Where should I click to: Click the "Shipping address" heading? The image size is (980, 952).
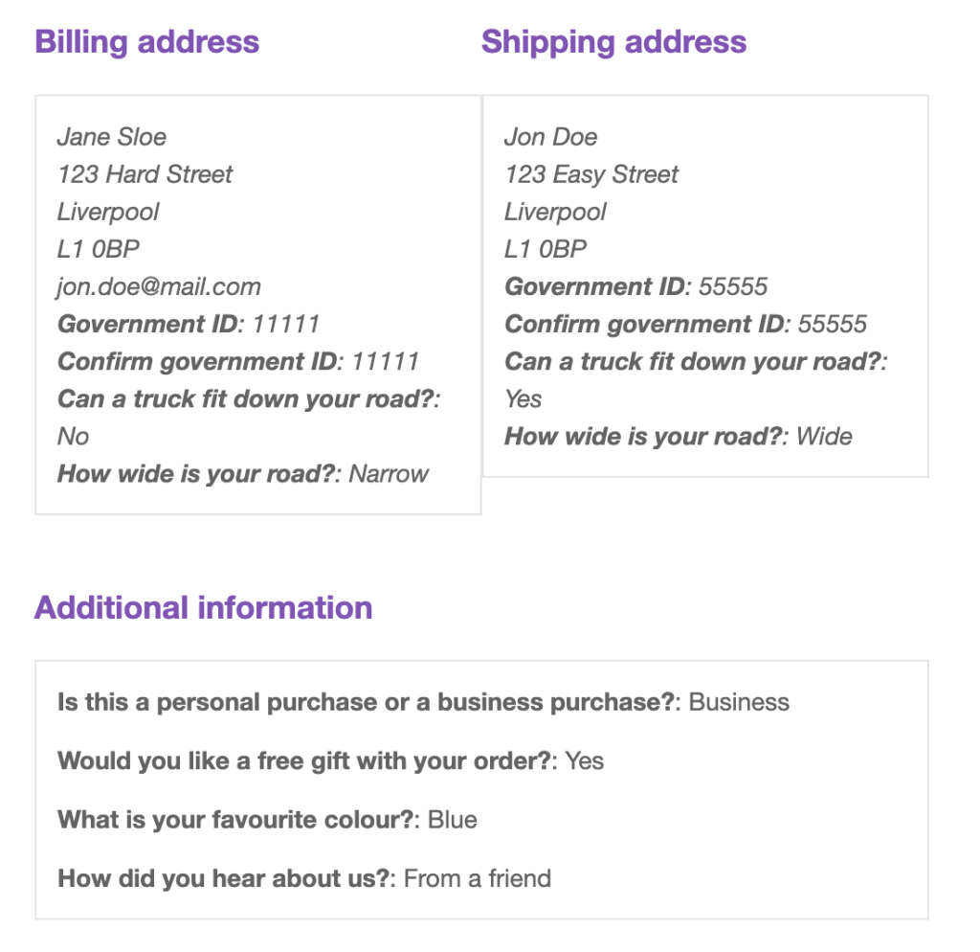613,42
